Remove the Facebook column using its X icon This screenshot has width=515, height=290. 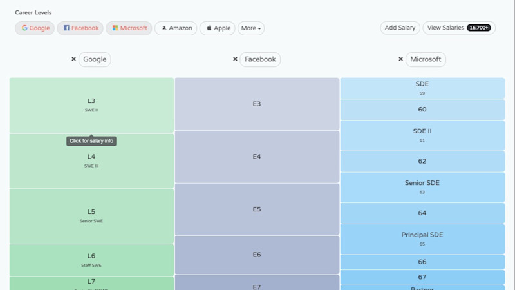(235, 59)
